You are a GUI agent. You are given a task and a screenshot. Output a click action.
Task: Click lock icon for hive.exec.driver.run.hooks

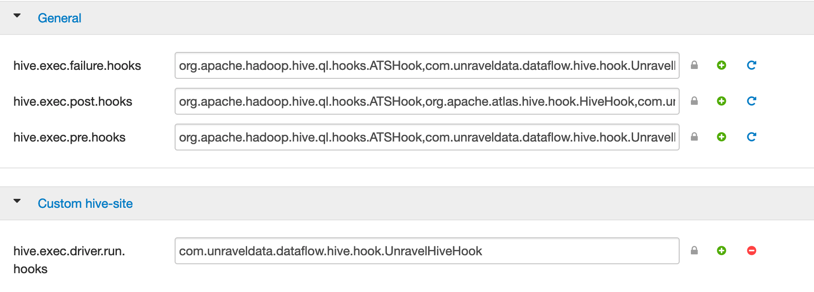coord(694,251)
